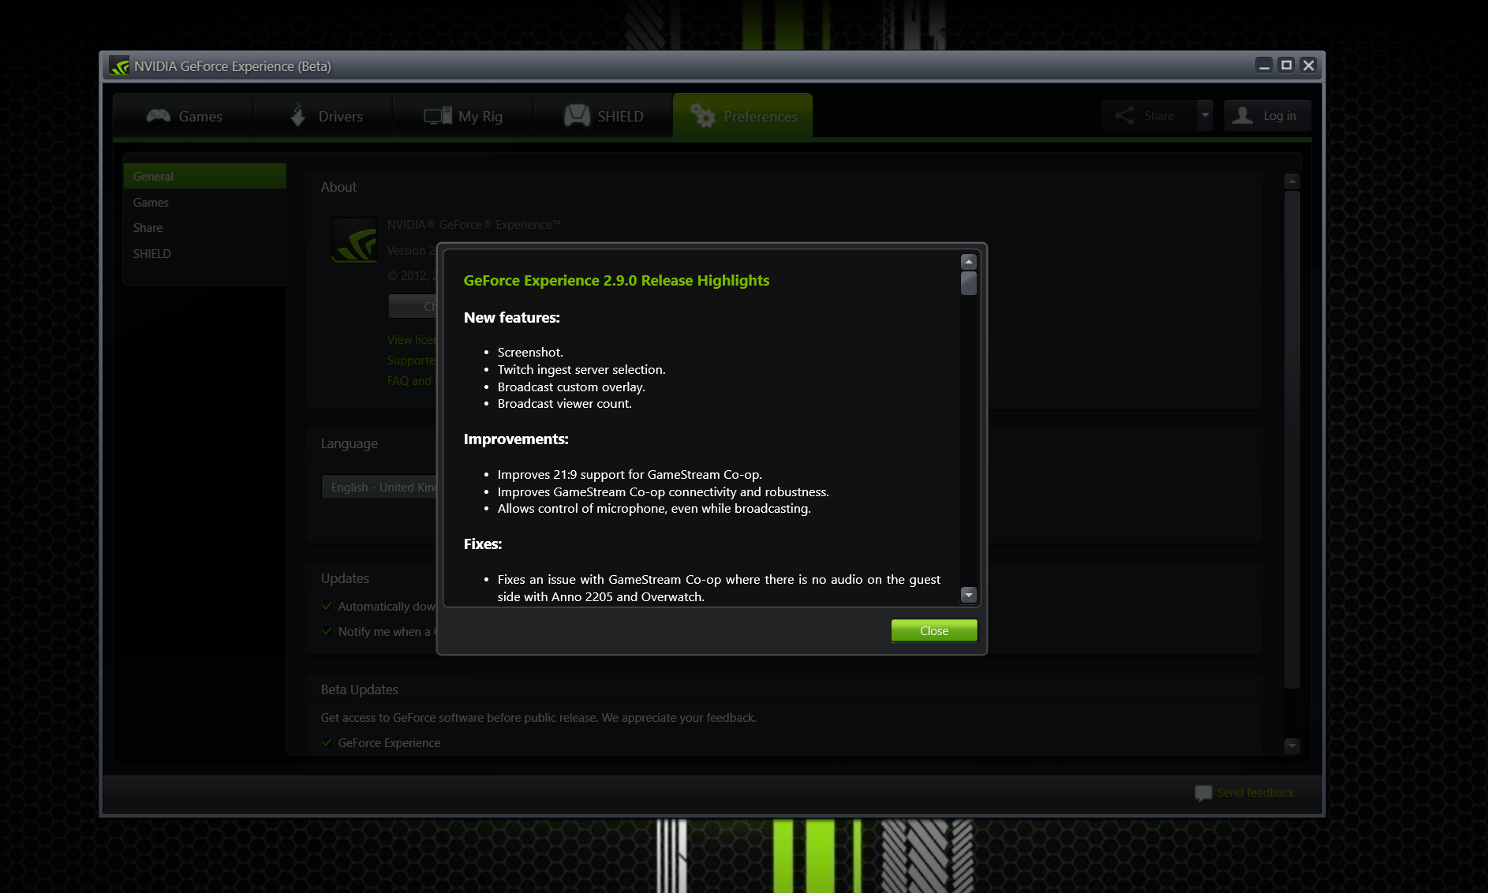Image resolution: width=1488 pixels, height=893 pixels.
Task: Click the dialog scrollbar up arrow
Action: click(969, 262)
